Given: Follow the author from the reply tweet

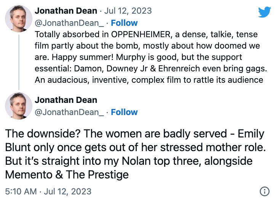Looking at the screenshot, I should tap(124, 112).
